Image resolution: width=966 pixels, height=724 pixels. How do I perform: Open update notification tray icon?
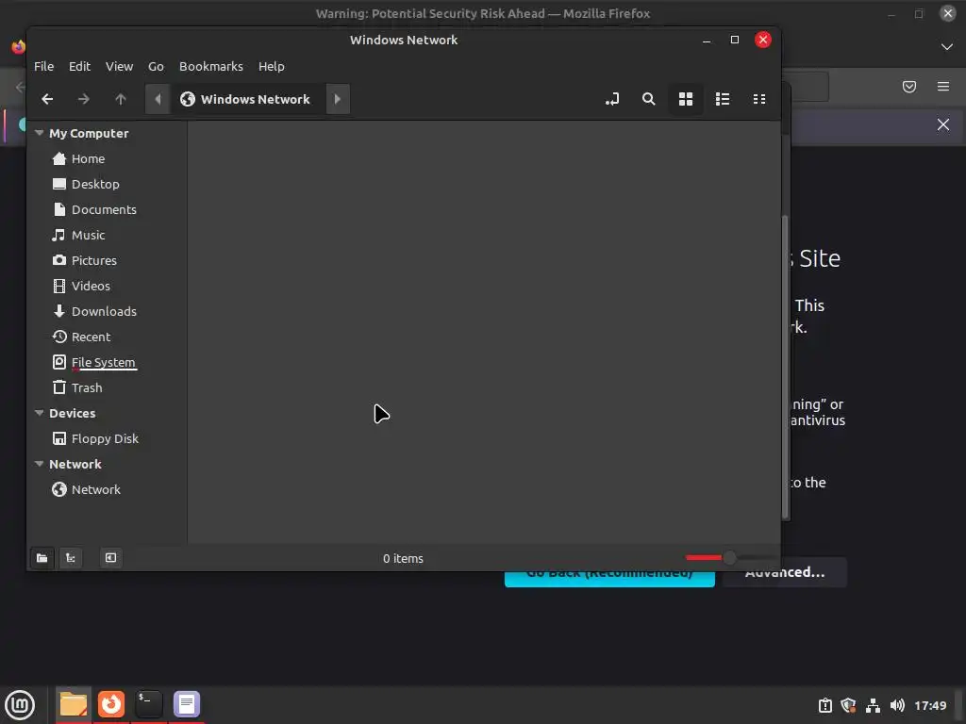click(824, 705)
